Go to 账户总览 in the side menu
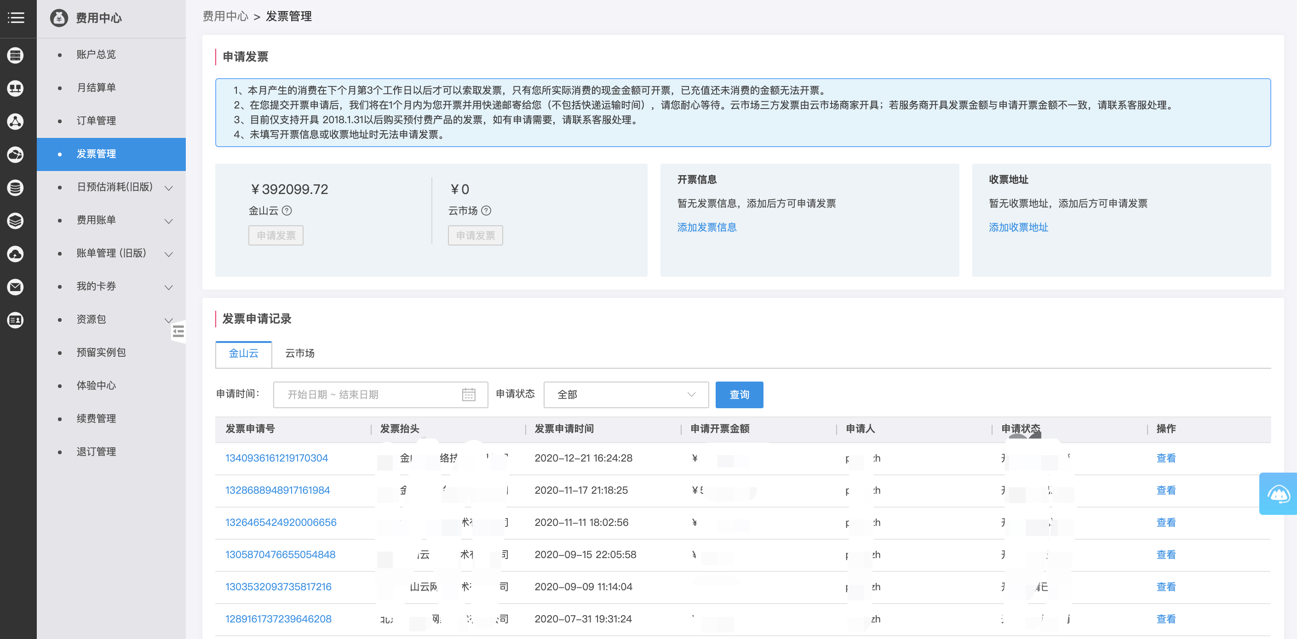This screenshot has width=1297, height=639. click(96, 54)
